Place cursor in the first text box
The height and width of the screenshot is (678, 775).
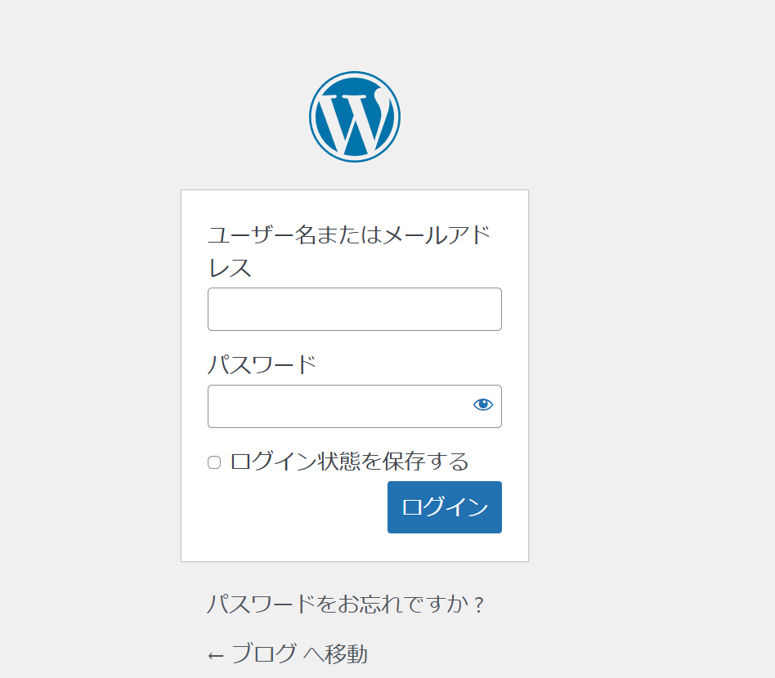(x=354, y=309)
